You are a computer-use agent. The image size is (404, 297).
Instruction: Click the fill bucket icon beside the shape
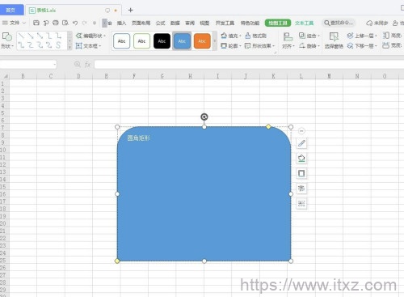pyautogui.click(x=301, y=159)
